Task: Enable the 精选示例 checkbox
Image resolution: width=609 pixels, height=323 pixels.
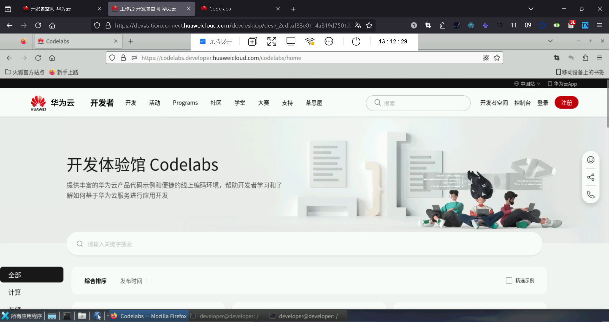Action: [x=509, y=281]
